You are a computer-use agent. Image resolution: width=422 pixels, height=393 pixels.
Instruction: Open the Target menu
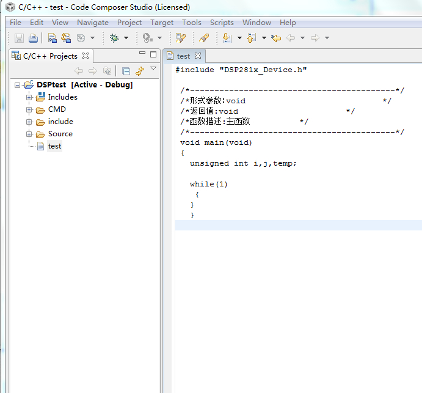point(162,23)
